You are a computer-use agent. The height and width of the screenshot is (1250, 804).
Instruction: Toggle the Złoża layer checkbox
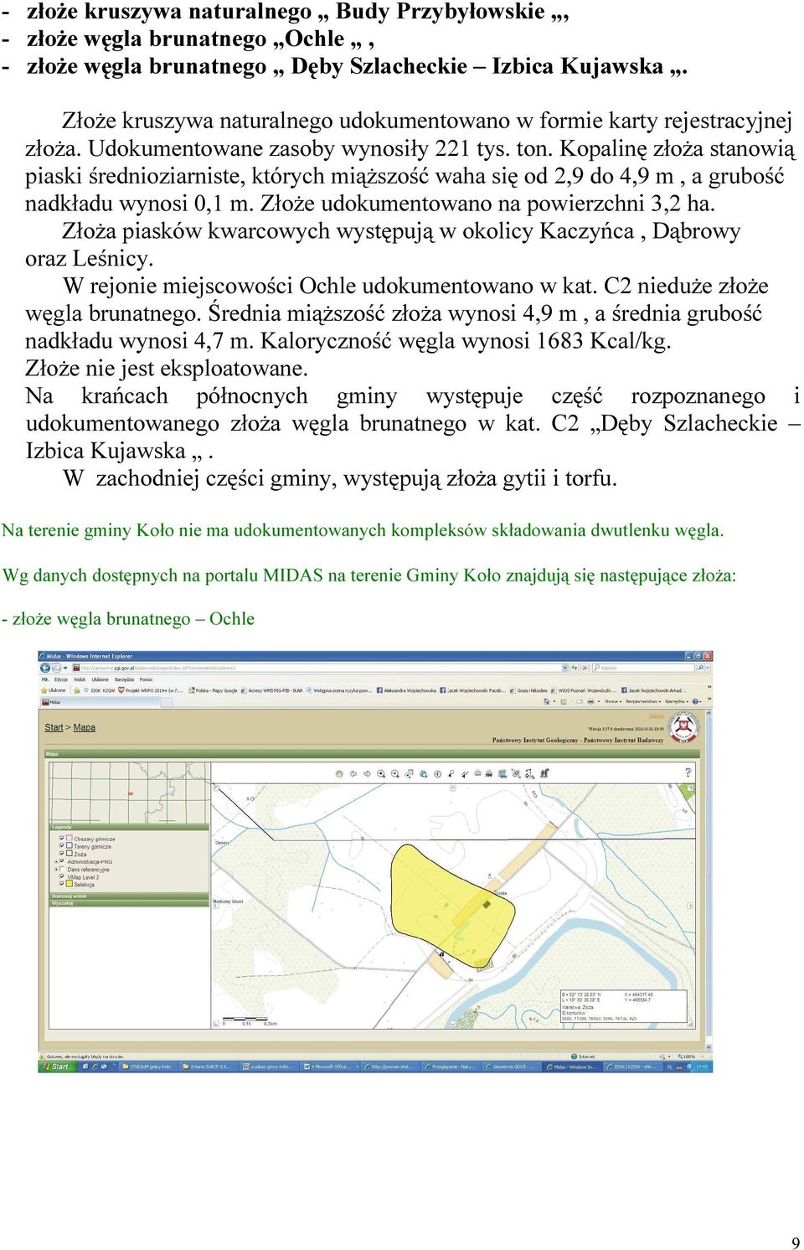pos(62,854)
